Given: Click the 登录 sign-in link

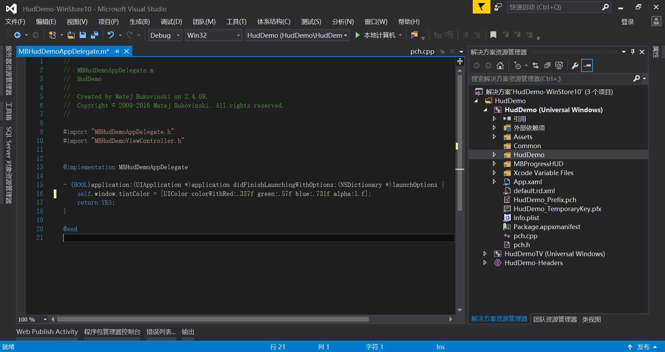Looking at the screenshot, I should [x=627, y=22].
